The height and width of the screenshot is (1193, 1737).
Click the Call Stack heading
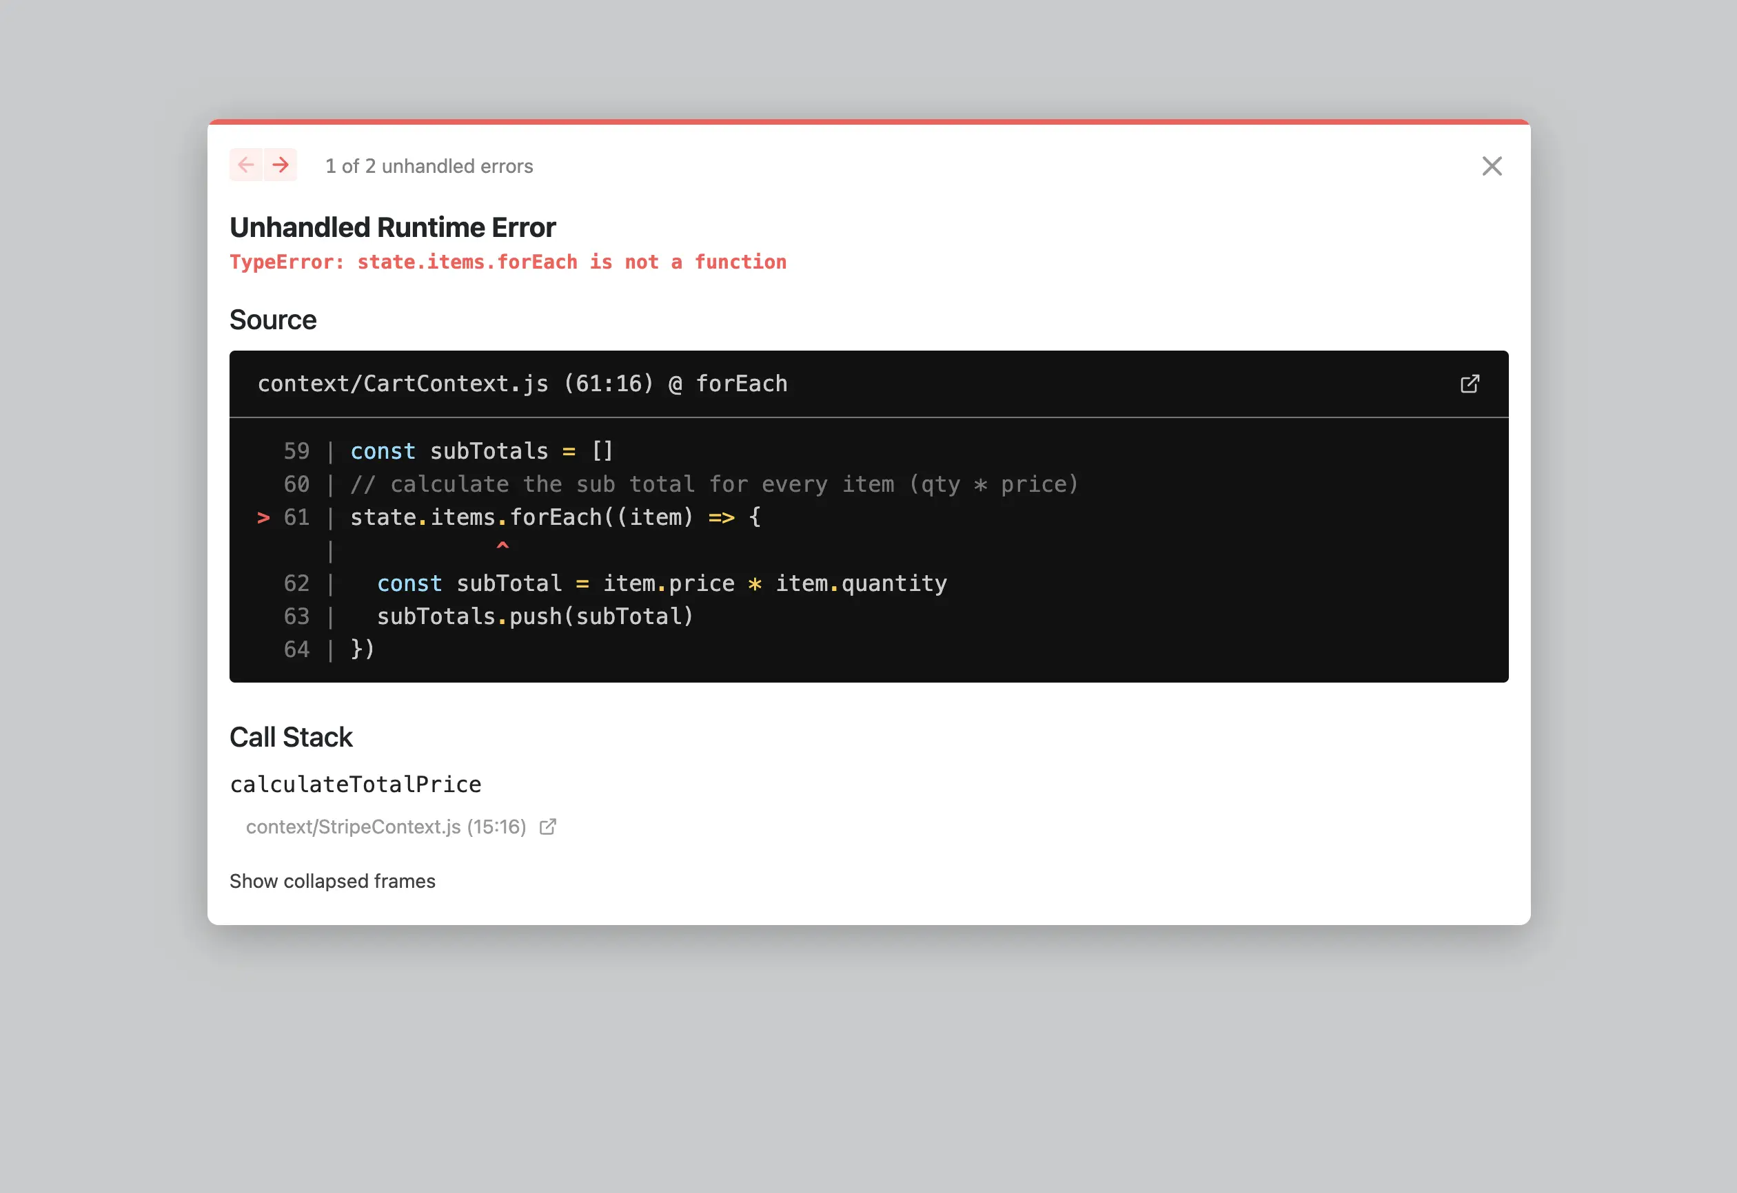[290, 737]
